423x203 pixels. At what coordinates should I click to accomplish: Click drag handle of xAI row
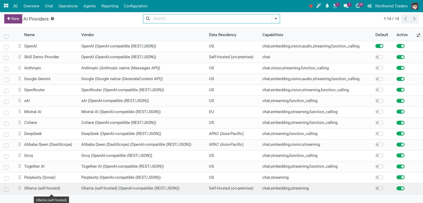(19, 101)
